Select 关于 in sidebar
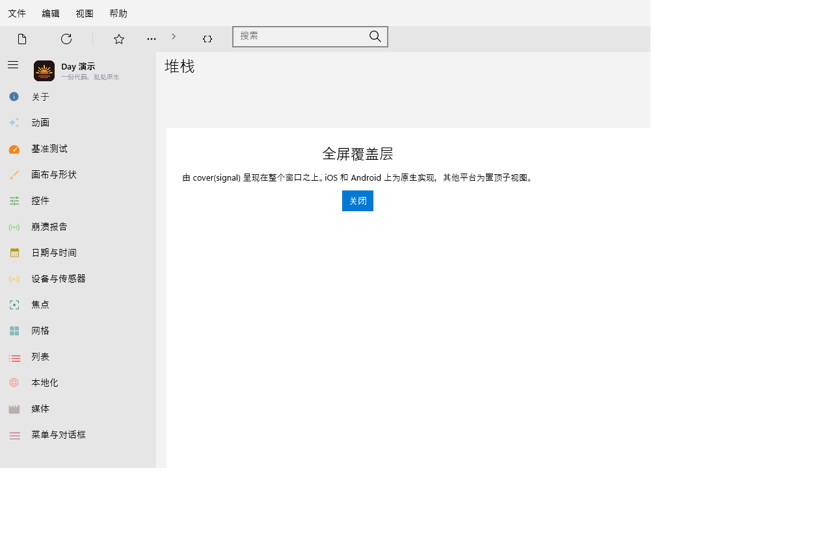This screenshot has width=817, height=544. pos(78,97)
